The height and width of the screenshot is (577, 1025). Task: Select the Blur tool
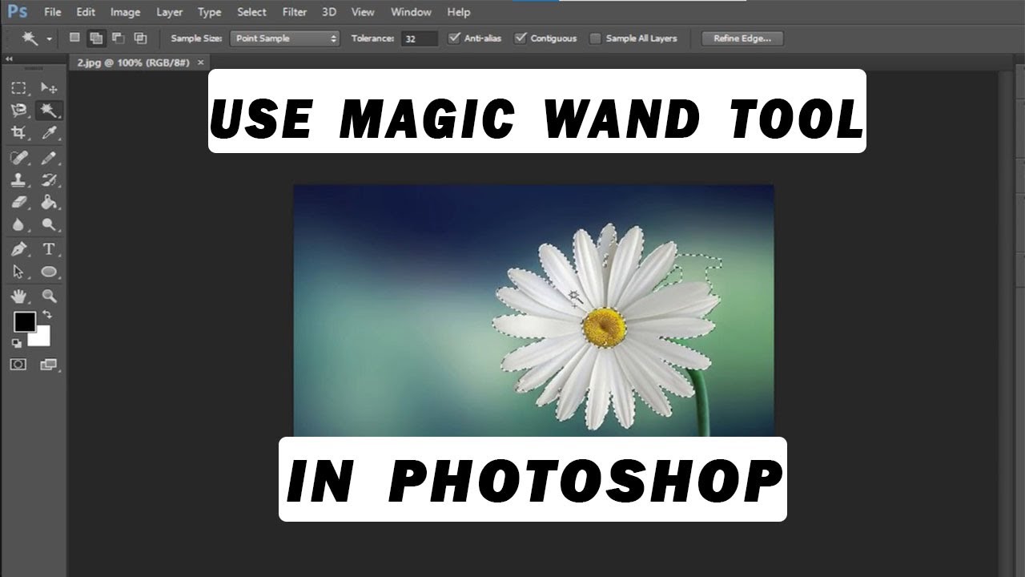[18, 224]
